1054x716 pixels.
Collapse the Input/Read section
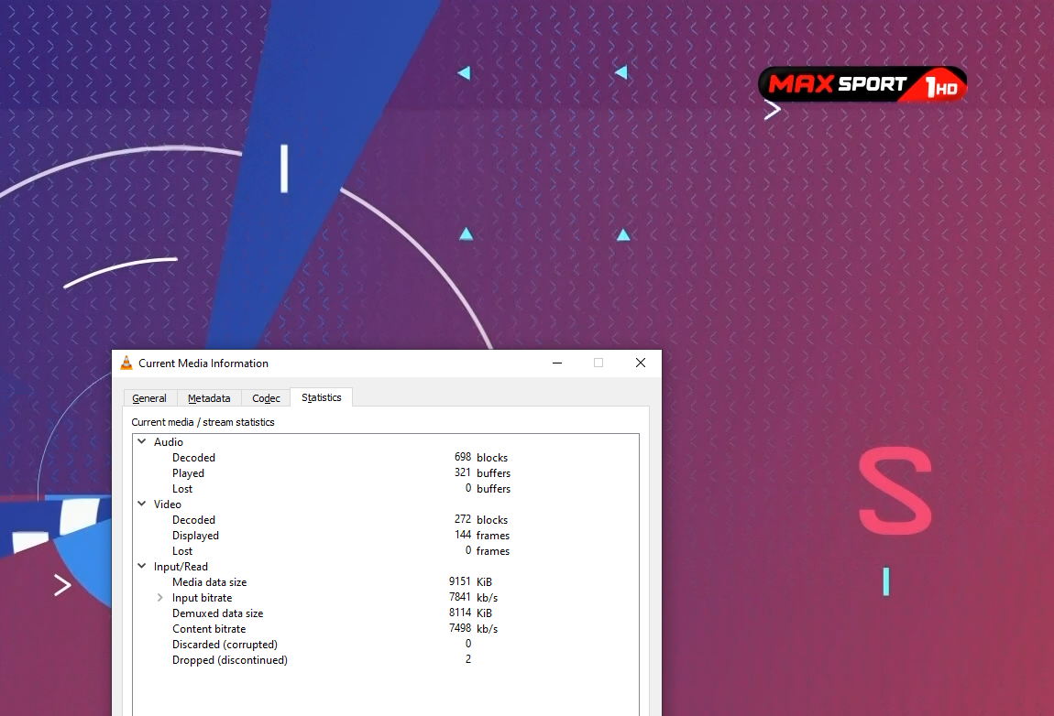[x=142, y=567]
